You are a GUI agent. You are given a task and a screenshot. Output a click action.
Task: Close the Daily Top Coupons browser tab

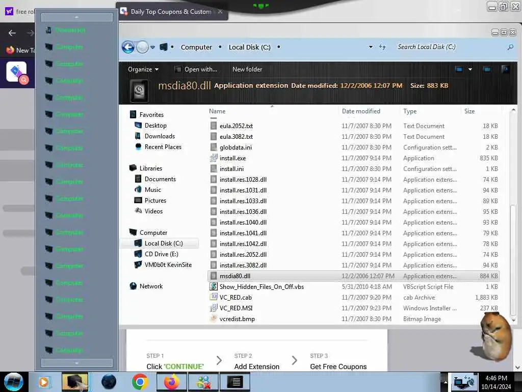[x=220, y=12]
